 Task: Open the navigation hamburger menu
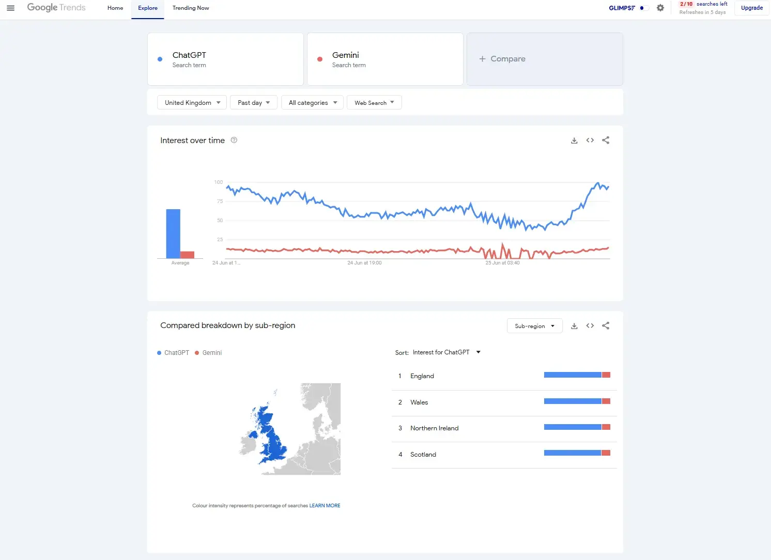[x=10, y=8]
